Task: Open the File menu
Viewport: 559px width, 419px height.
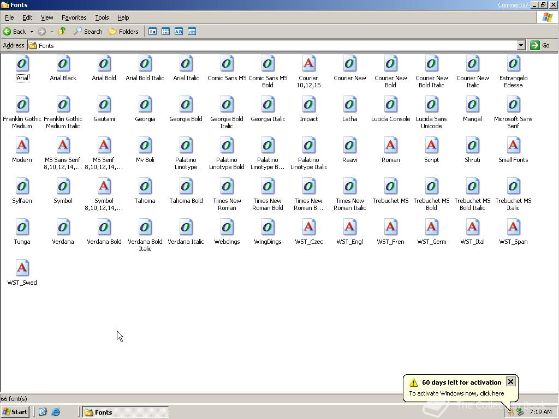Action: (9, 17)
